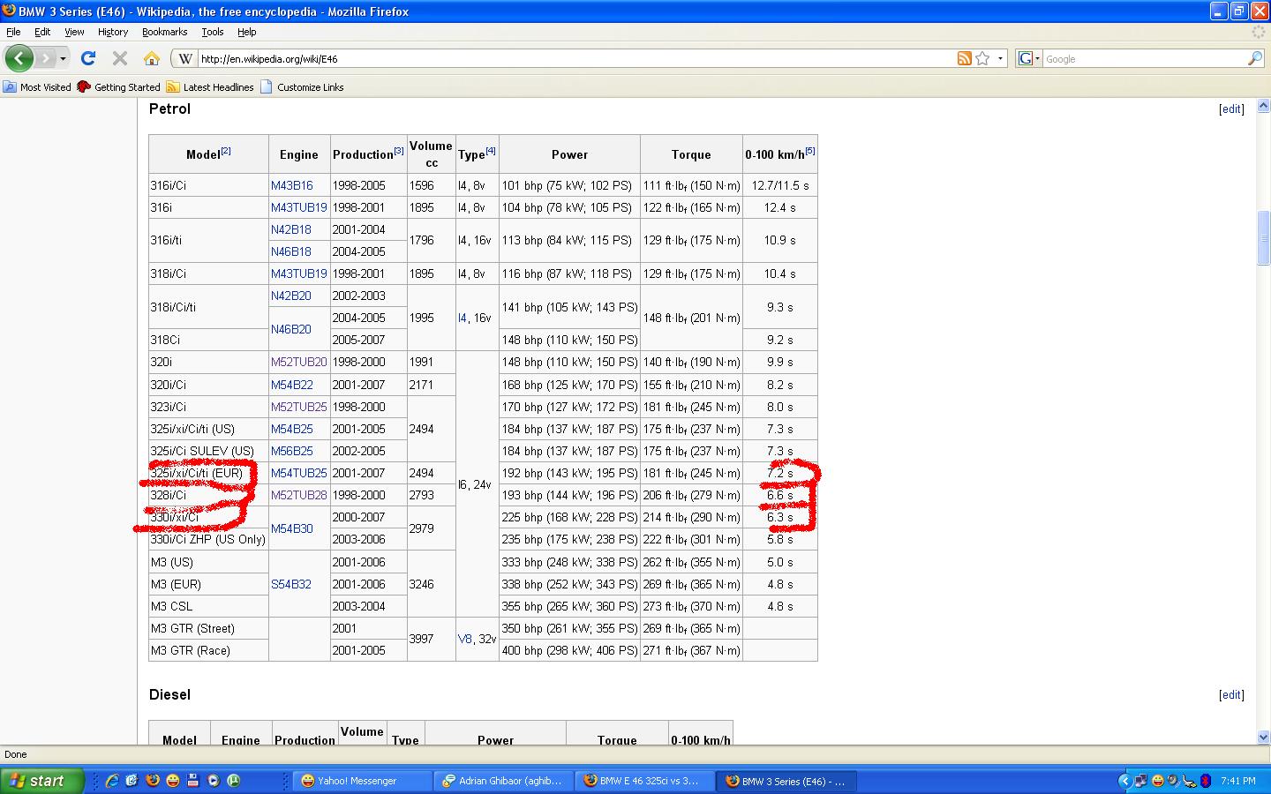This screenshot has height=794, width=1271.
Task: Open the Edit menu
Action: (42, 32)
